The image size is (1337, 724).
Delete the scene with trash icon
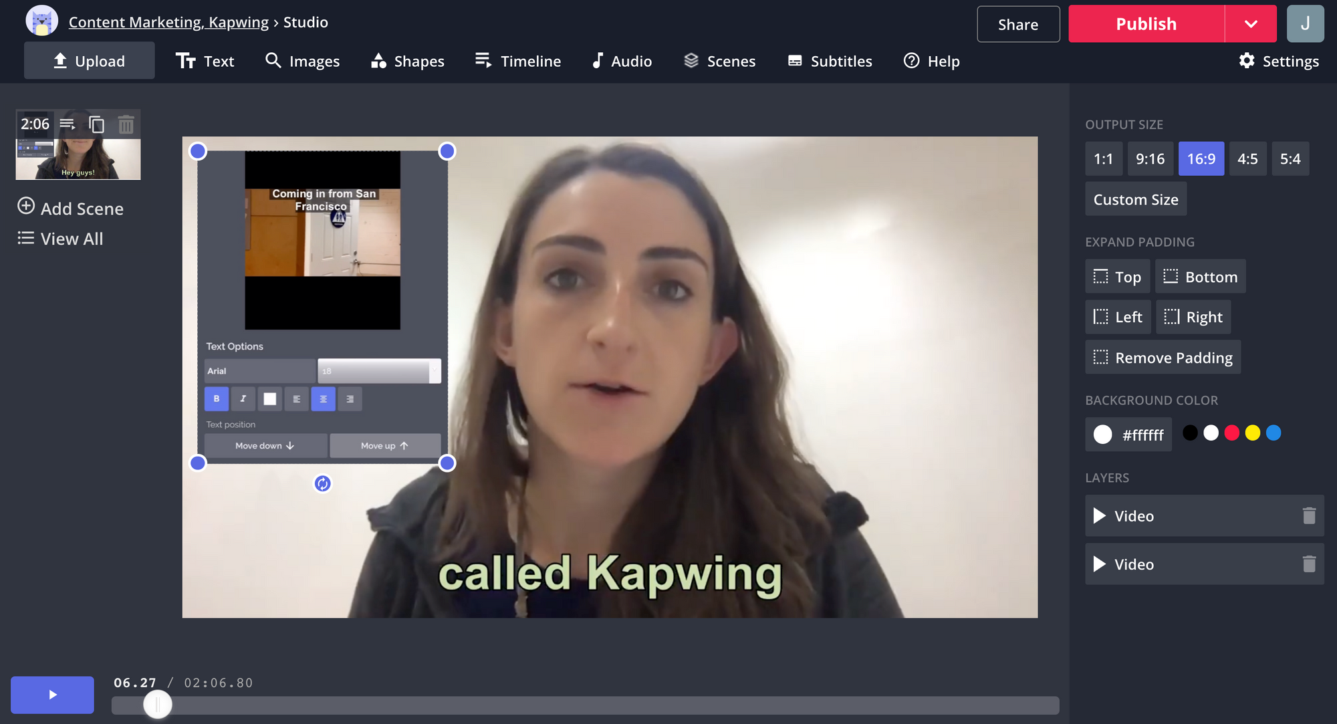click(x=126, y=124)
